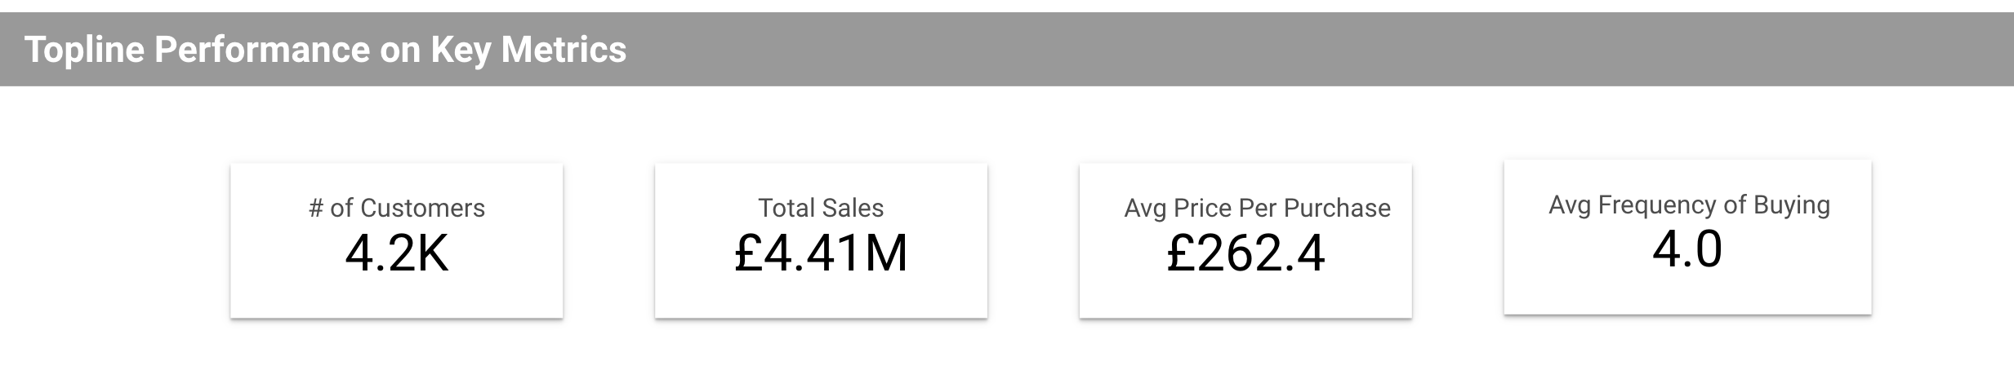Click the "Avg Frequency of Buying" label
This screenshot has height=365, width=2014.
(1689, 204)
